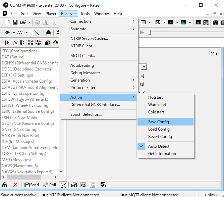Open the Hotstart entry in Action submenu
The width and height of the screenshot is (224, 197).
click(x=165, y=97)
